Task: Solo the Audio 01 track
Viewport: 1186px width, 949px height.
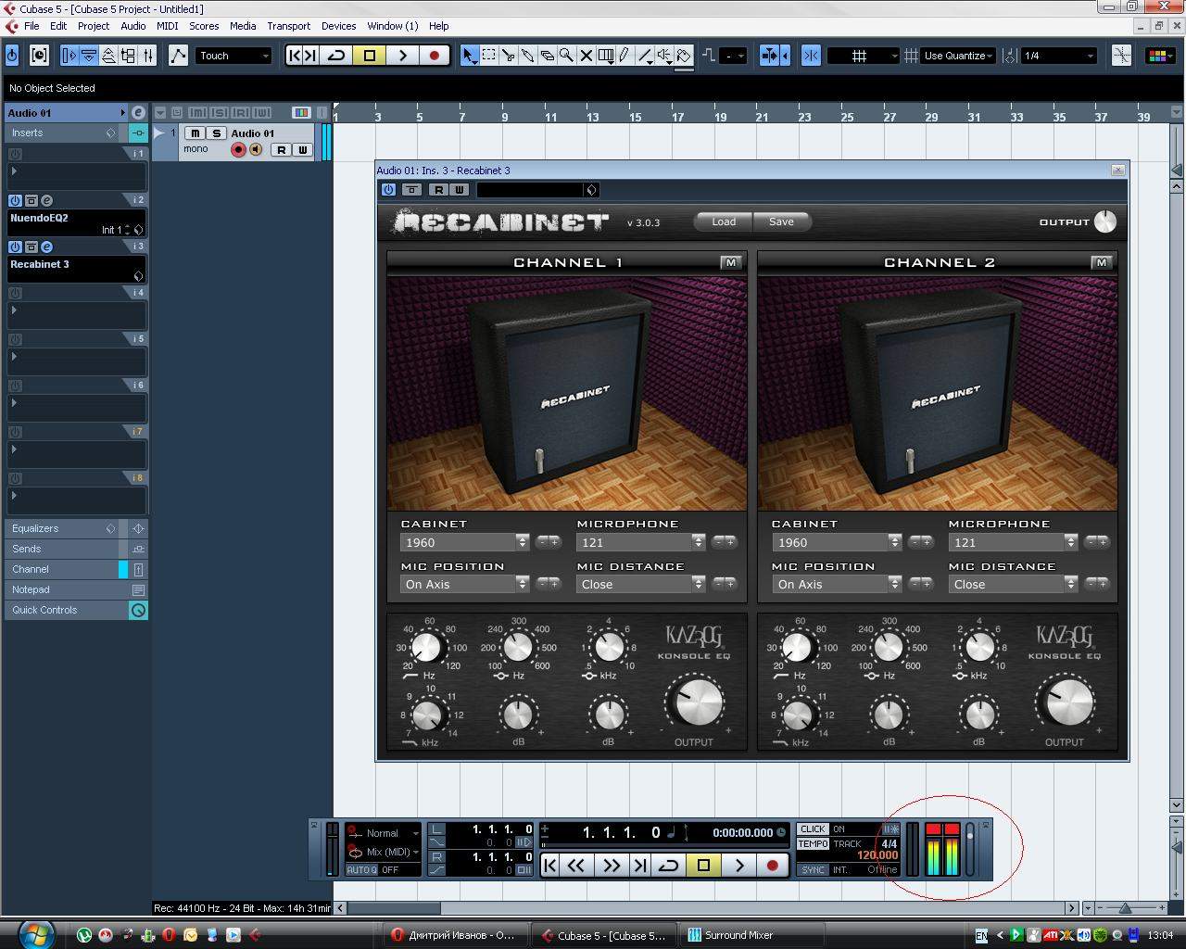Action: [216, 133]
